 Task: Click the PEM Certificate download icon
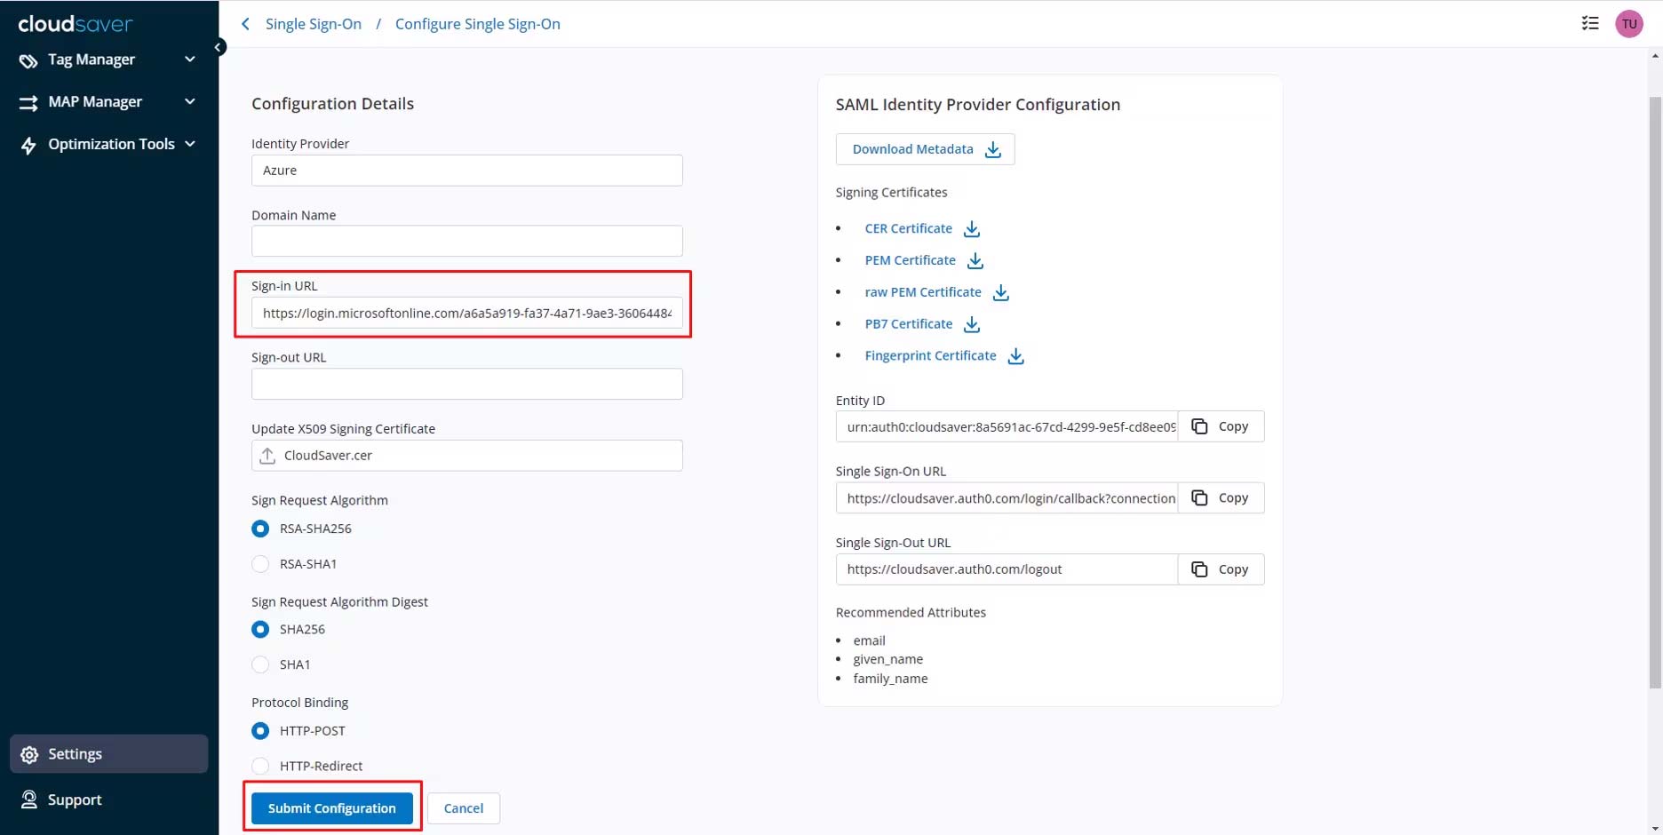pos(975,261)
